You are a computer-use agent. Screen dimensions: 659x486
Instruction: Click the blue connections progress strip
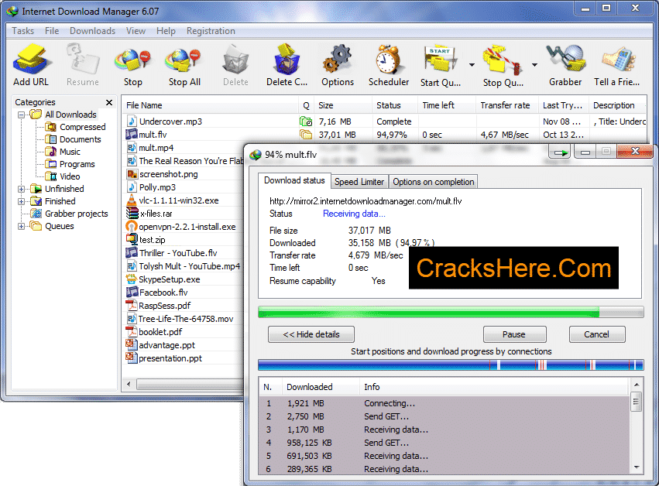[x=451, y=364]
